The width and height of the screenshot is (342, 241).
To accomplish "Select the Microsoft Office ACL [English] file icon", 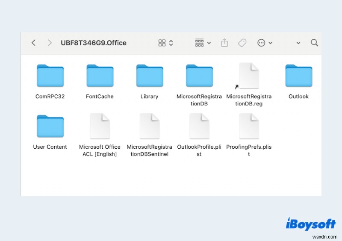I will pyautogui.click(x=100, y=126).
